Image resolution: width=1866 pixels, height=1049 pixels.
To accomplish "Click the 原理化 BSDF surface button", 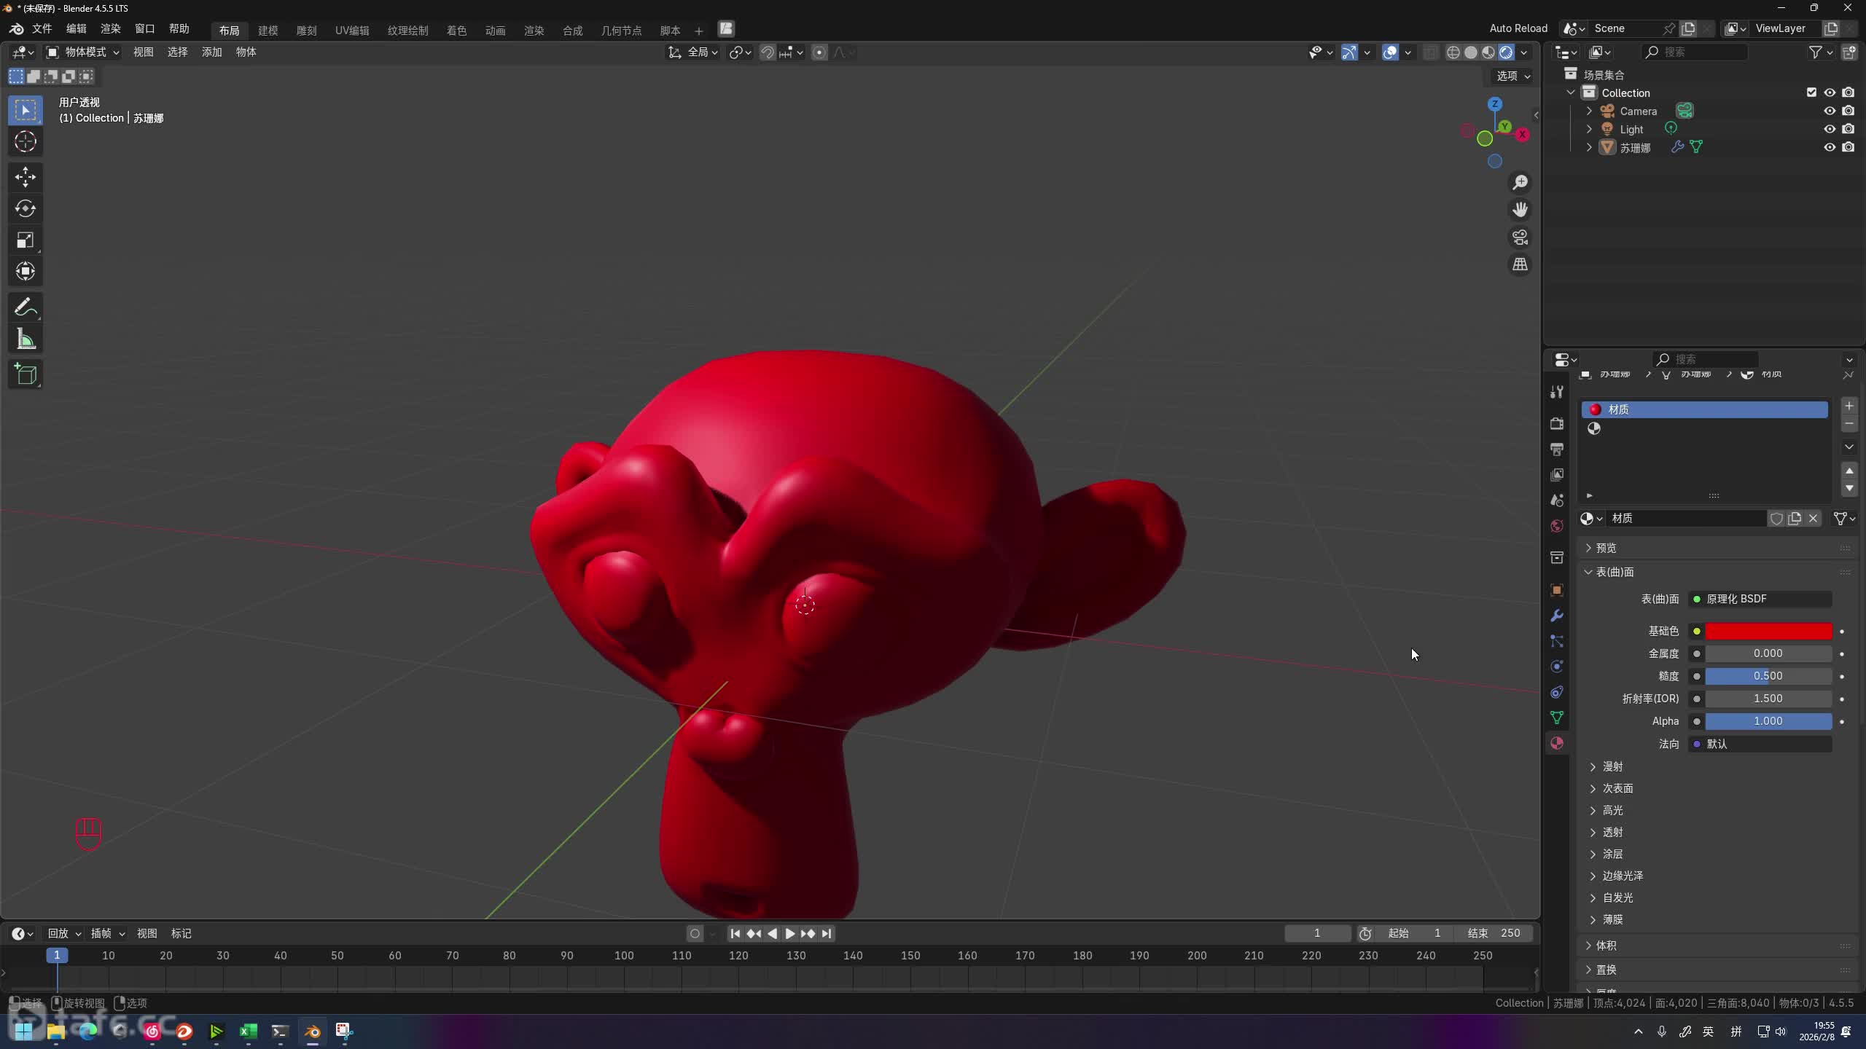I will [x=1760, y=599].
